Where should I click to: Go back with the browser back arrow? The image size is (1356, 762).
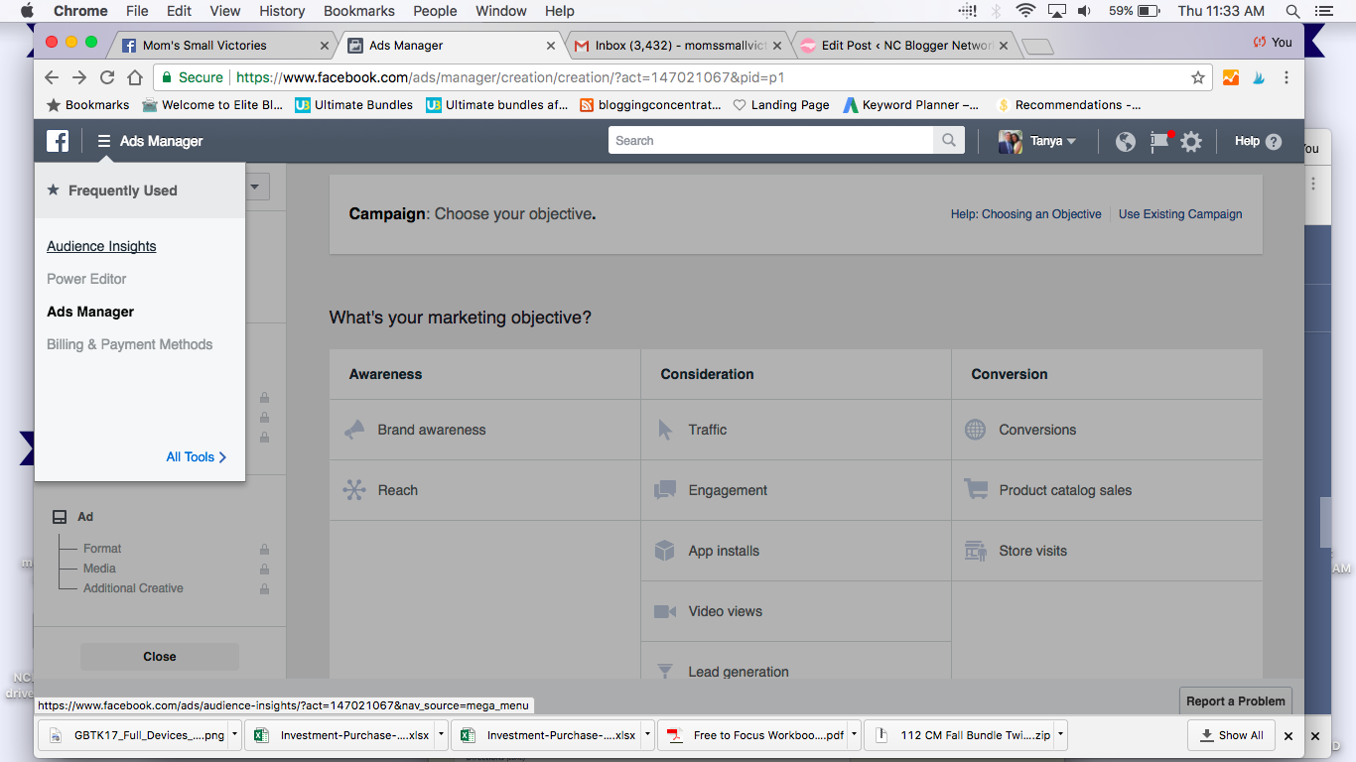pos(53,77)
